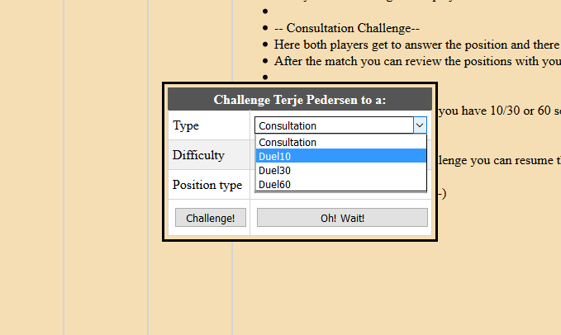Screen dimensions: 561x335
Task: Collapse the Type dropdown arrow
Action: [420, 125]
